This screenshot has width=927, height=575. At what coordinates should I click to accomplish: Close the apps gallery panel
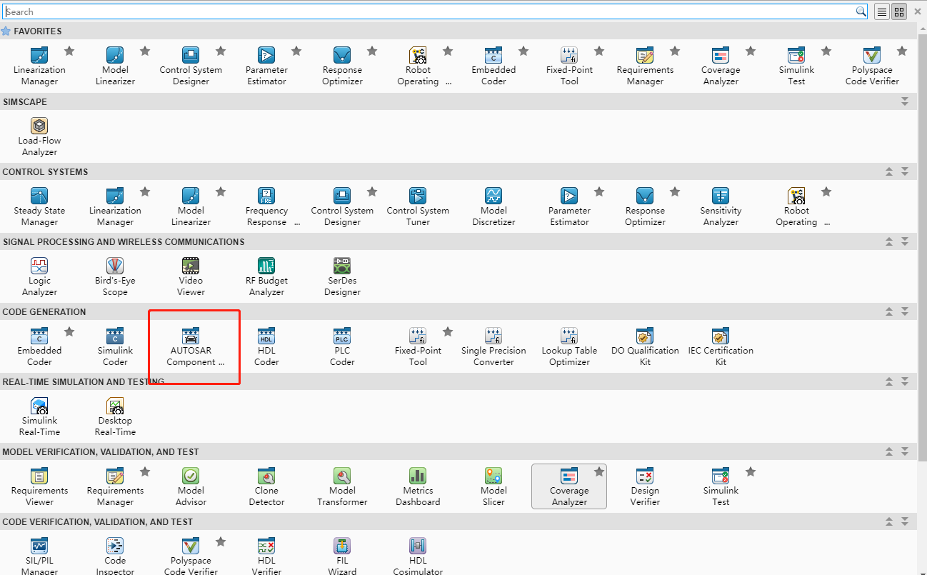[x=918, y=11]
